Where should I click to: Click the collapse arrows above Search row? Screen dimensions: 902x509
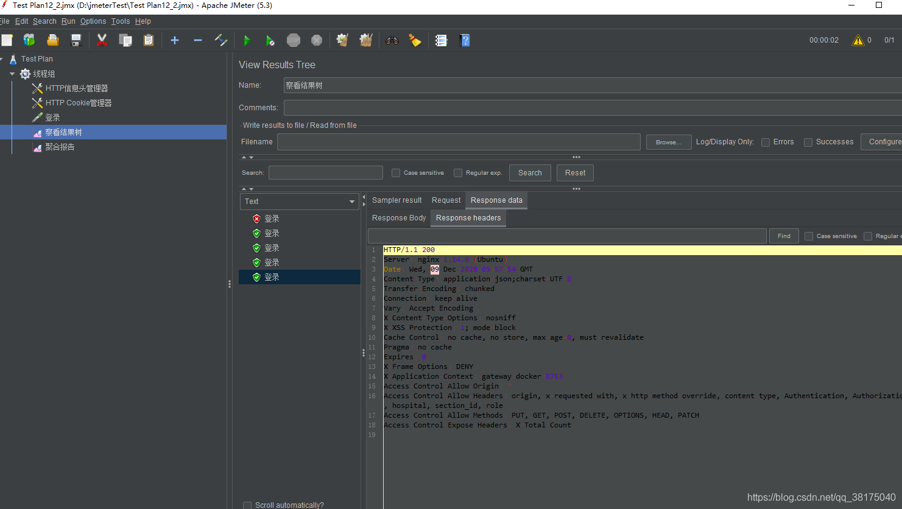pos(247,157)
